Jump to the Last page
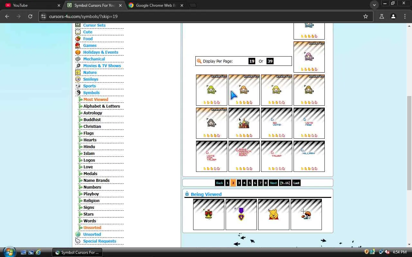 tap(296, 183)
